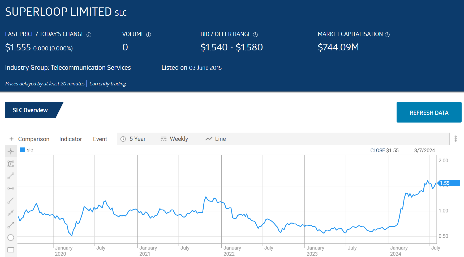This screenshot has height=257, width=464.
Task: Pick the circle shape tool
Action: [11, 237]
